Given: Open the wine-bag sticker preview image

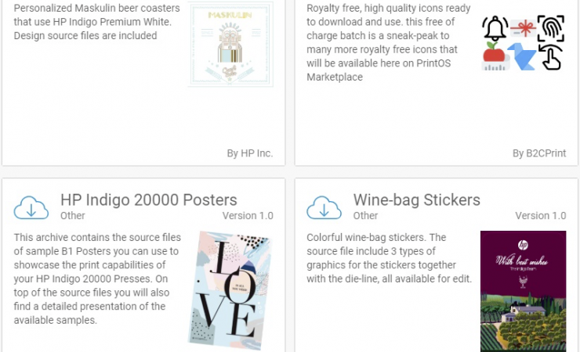Looking at the screenshot, I should (523, 290).
